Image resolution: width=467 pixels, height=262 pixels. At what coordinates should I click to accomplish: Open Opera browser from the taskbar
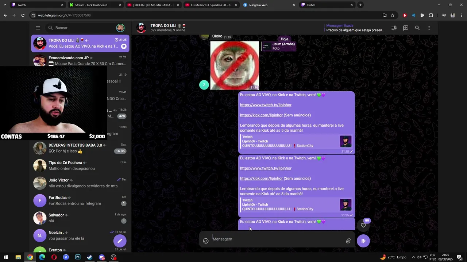tap(54, 257)
